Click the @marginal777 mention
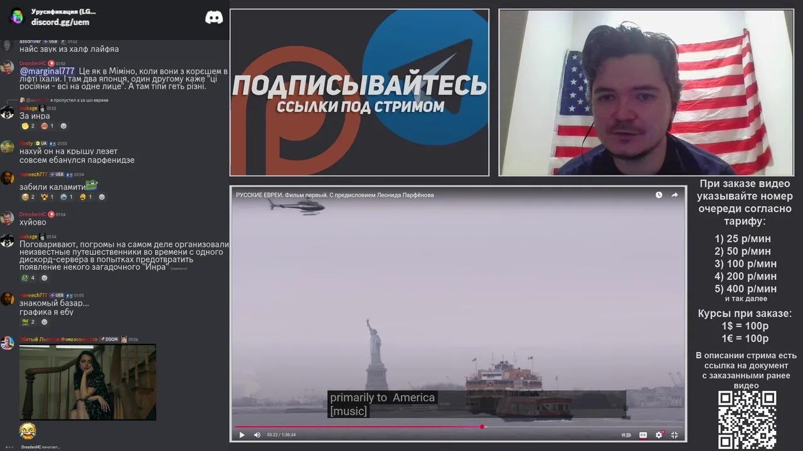 coord(47,71)
